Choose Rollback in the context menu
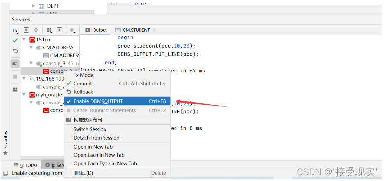Viewport: 384px width, 181px height. pos(117,92)
